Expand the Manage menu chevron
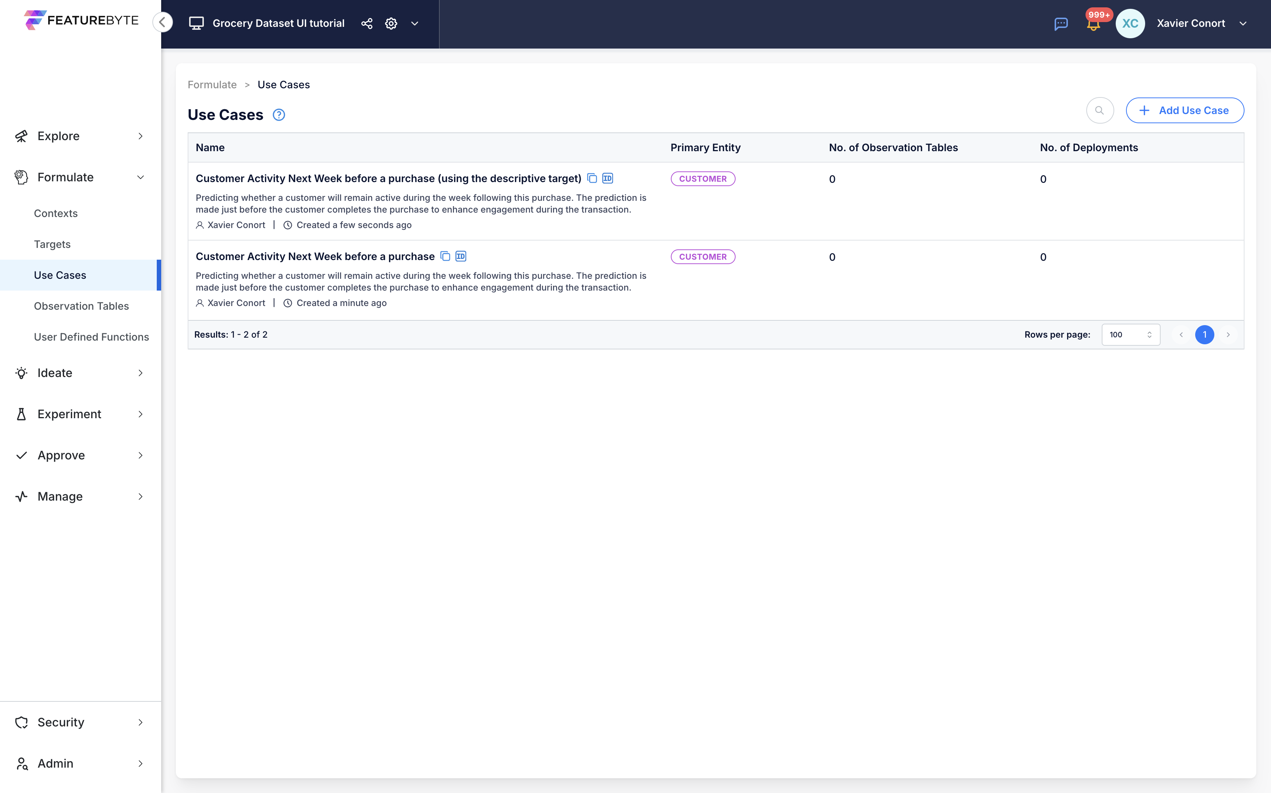The width and height of the screenshot is (1271, 793). click(x=140, y=497)
